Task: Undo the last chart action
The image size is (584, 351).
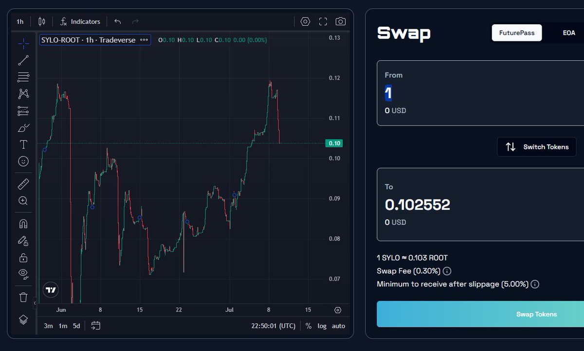Action: point(117,21)
